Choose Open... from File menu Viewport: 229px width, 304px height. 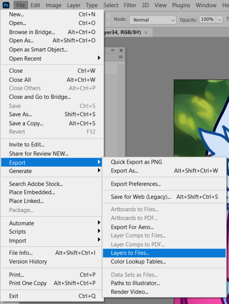[x=52, y=23]
